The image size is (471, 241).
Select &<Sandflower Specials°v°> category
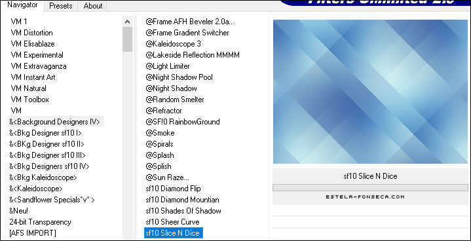pos(52,200)
